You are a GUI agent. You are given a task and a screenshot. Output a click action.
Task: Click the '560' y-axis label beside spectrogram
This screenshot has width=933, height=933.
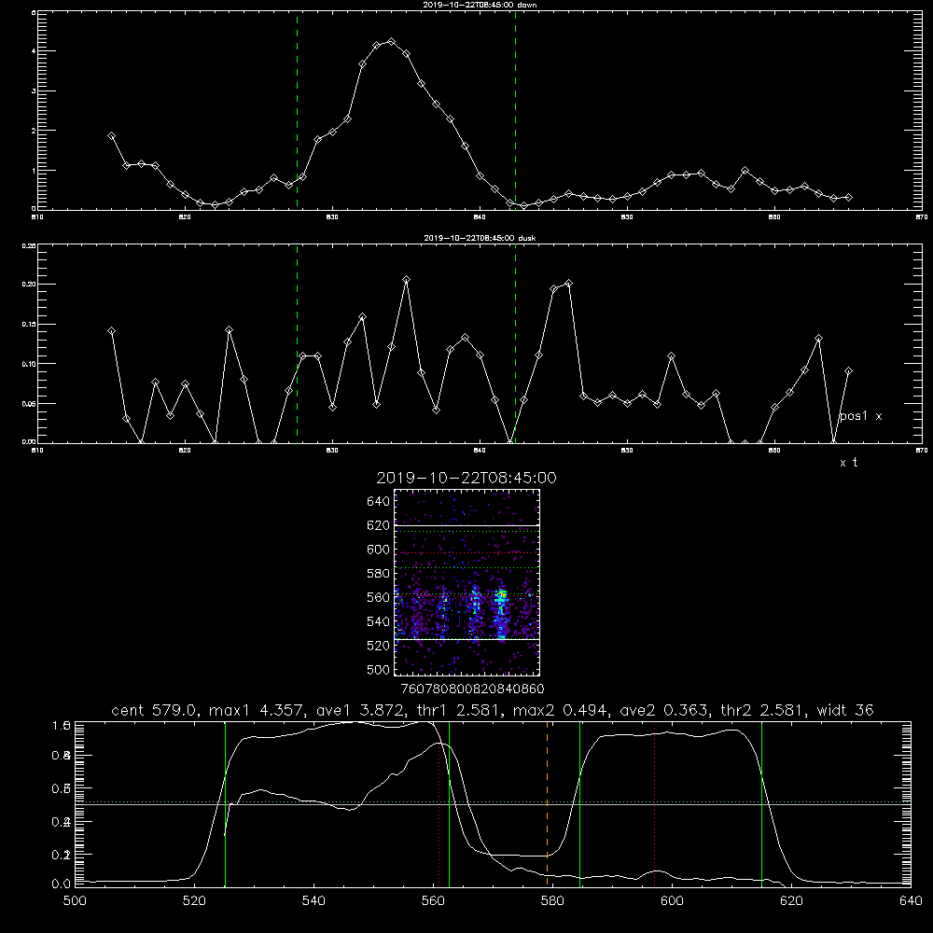(x=379, y=597)
